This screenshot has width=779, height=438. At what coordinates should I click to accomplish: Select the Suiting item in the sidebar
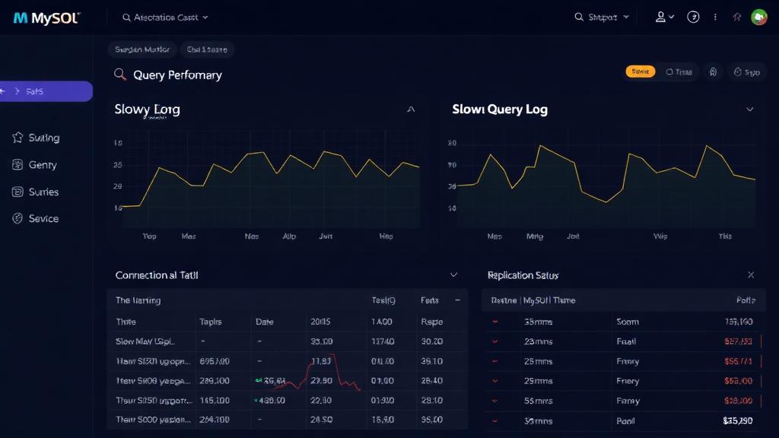pyautogui.click(x=37, y=138)
